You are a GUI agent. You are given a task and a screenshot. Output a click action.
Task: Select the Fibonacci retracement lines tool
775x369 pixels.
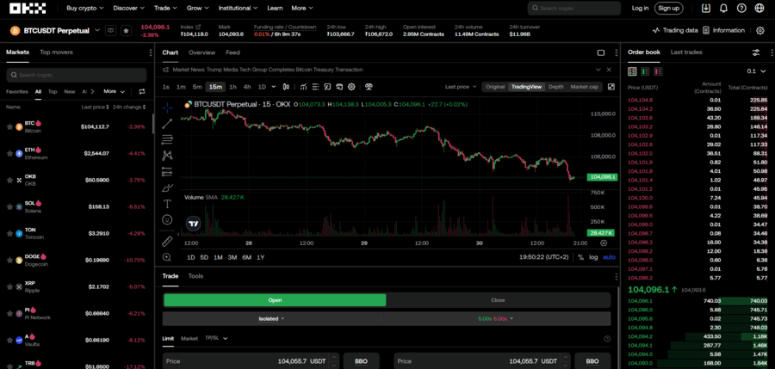167,140
